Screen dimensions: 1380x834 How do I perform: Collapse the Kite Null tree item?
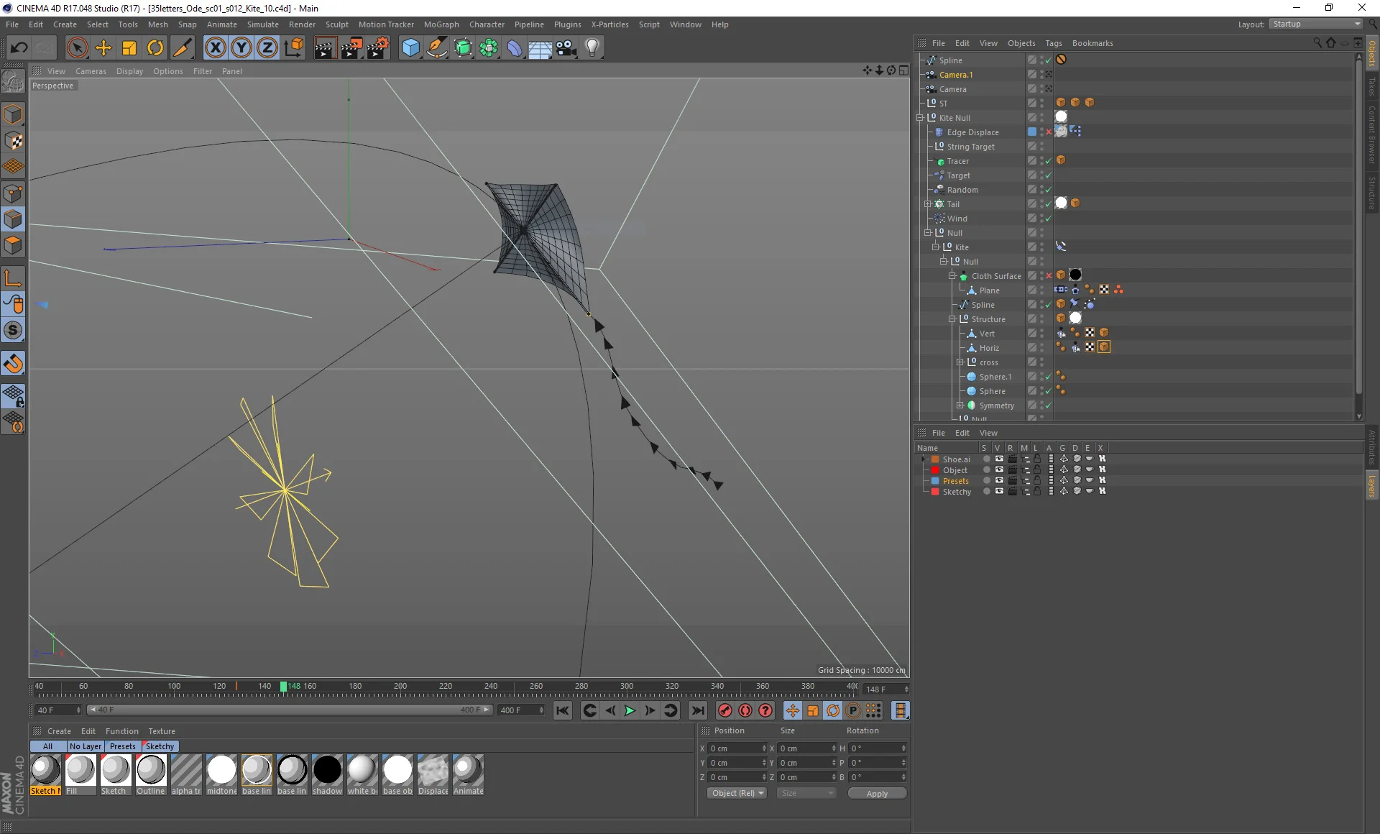(920, 118)
